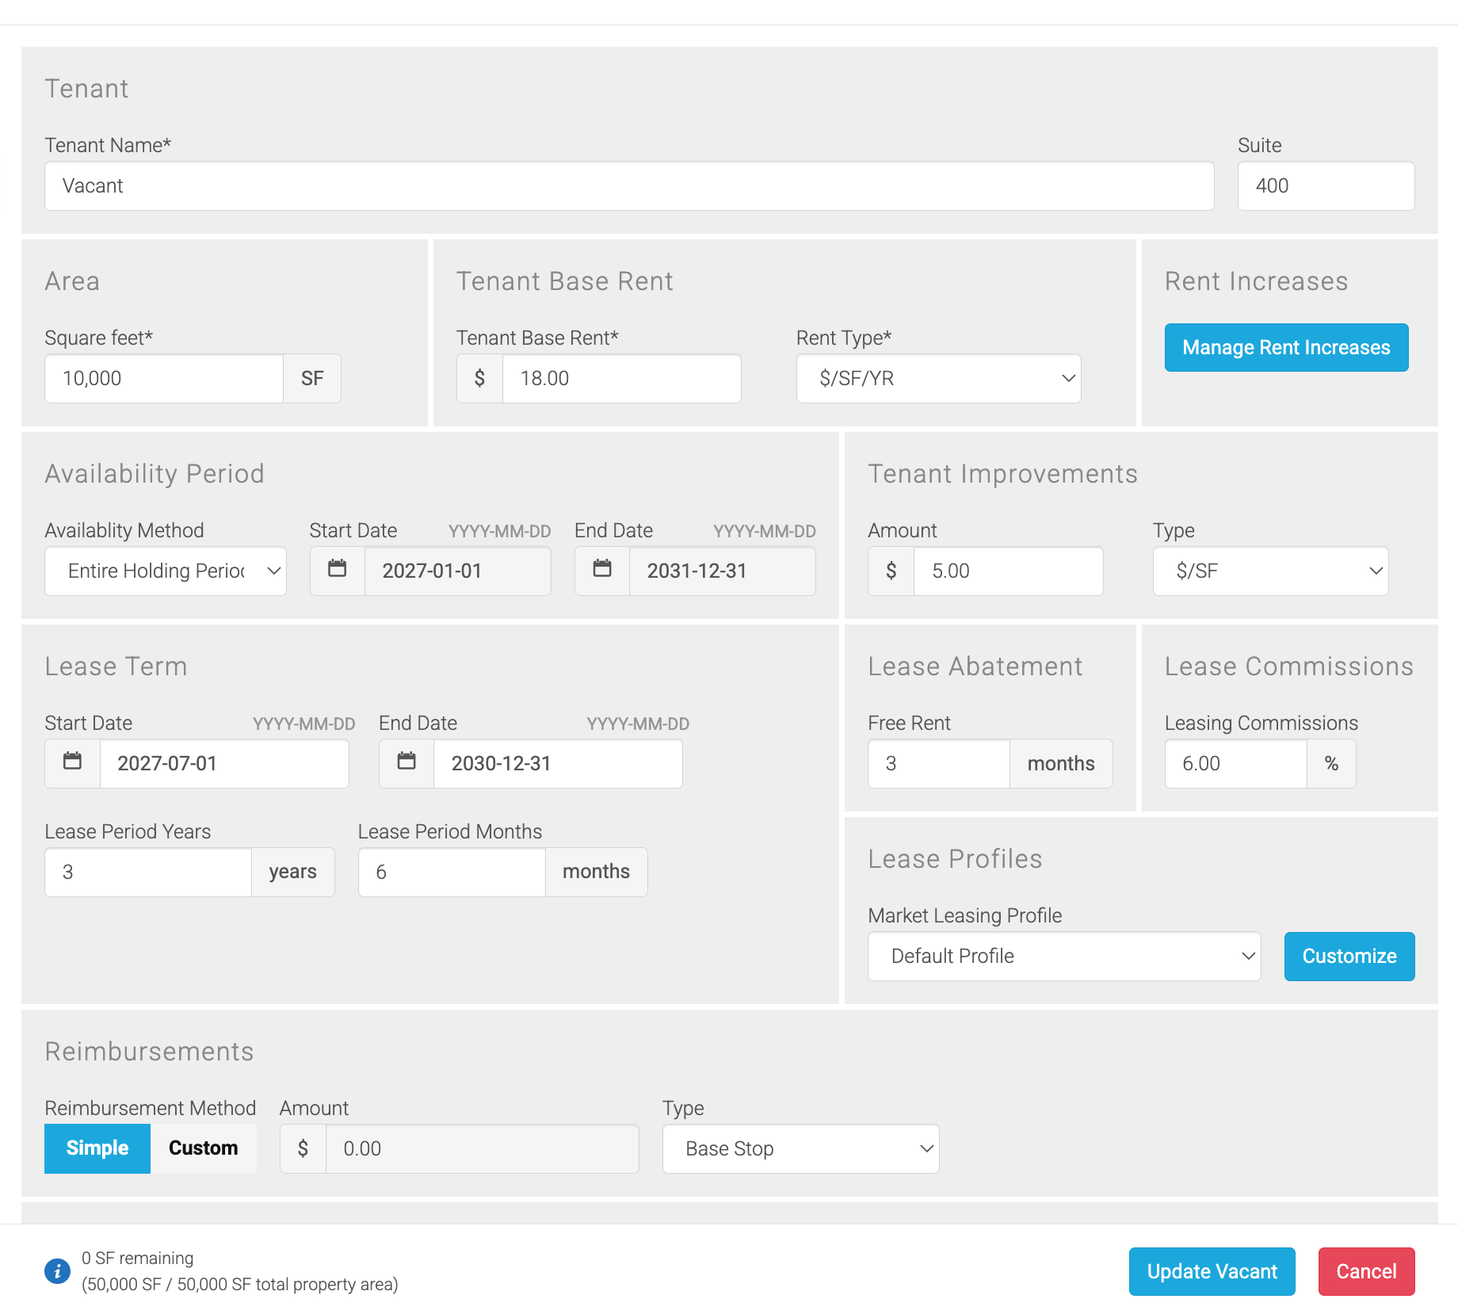
Task: Click the red Cancel button
Action: [x=1366, y=1271]
